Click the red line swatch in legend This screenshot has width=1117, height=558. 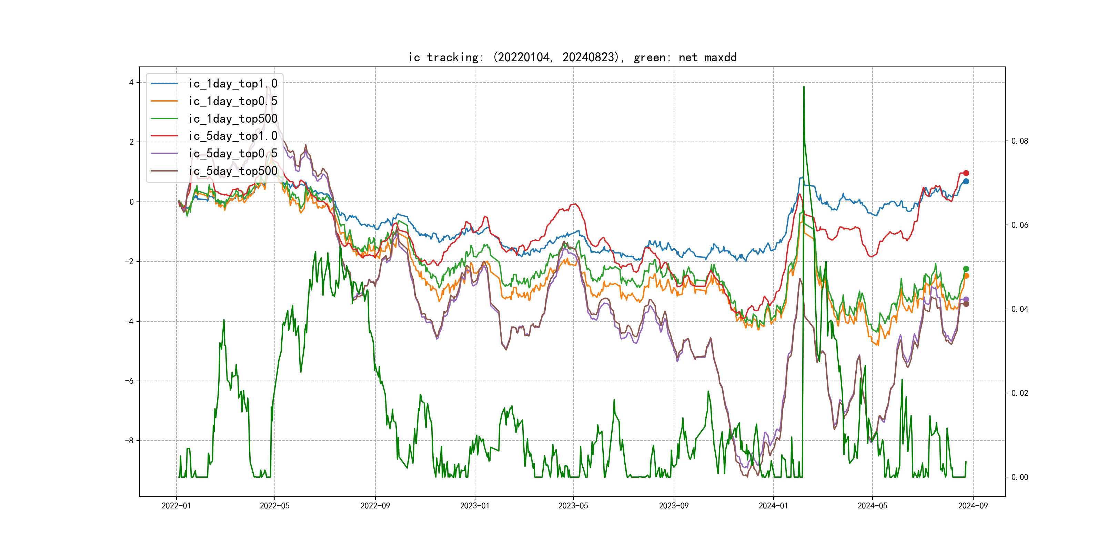pyautogui.click(x=164, y=136)
